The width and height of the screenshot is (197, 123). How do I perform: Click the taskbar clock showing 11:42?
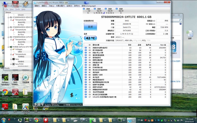pos(189,120)
